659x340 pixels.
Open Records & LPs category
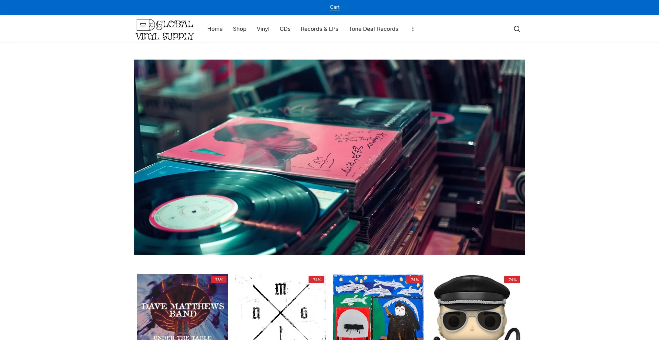click(x=320, y=29)
